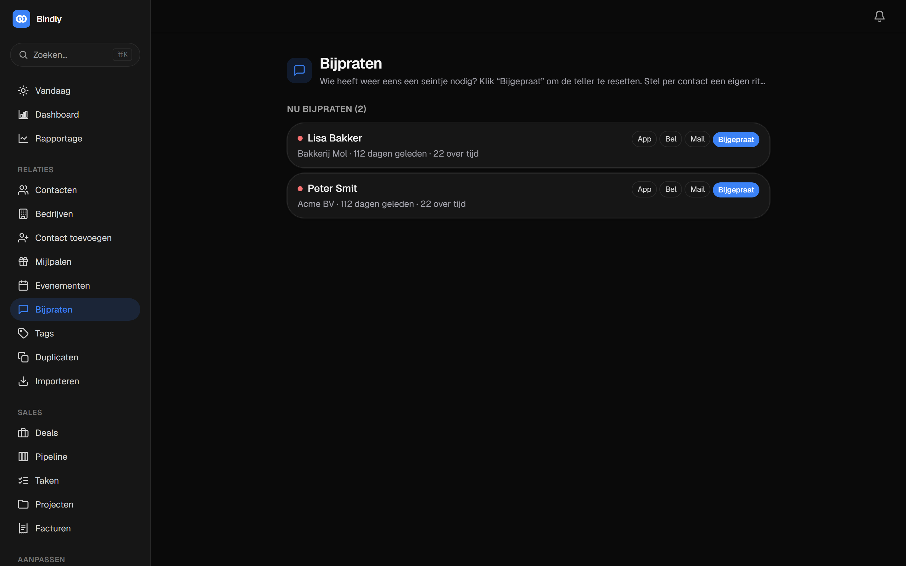The image size is (906, 566).
Task: Click the Bindly logo icon
Action: (x=21, y=19)
